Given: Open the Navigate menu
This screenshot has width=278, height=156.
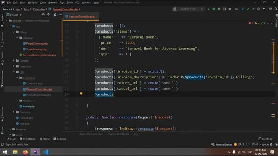Looking at the screenshot, I should (33, 3).
